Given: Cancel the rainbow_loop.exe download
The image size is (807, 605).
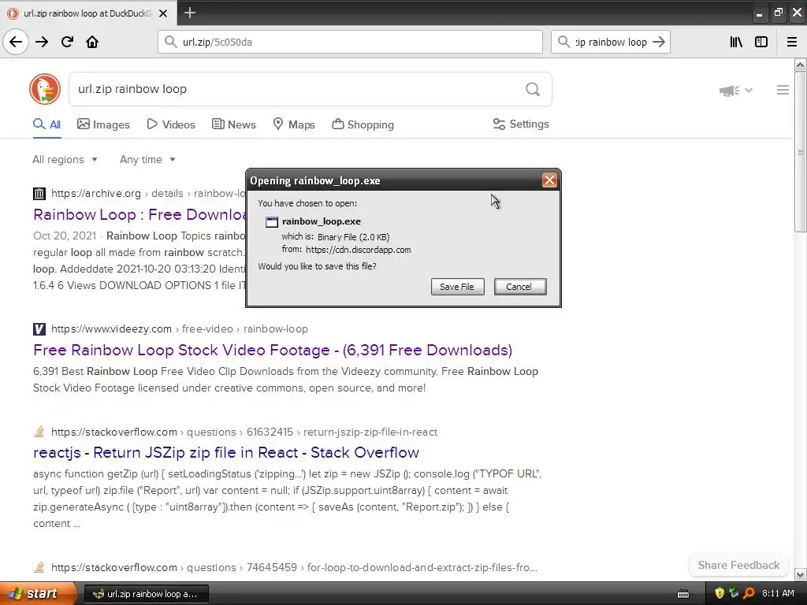Looking at the screenshot, I should click(x=520, y=287).
